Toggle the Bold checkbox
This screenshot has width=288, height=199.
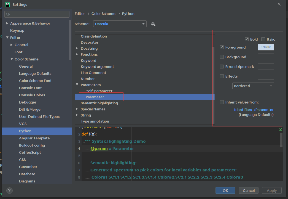[x=247, y=39]
